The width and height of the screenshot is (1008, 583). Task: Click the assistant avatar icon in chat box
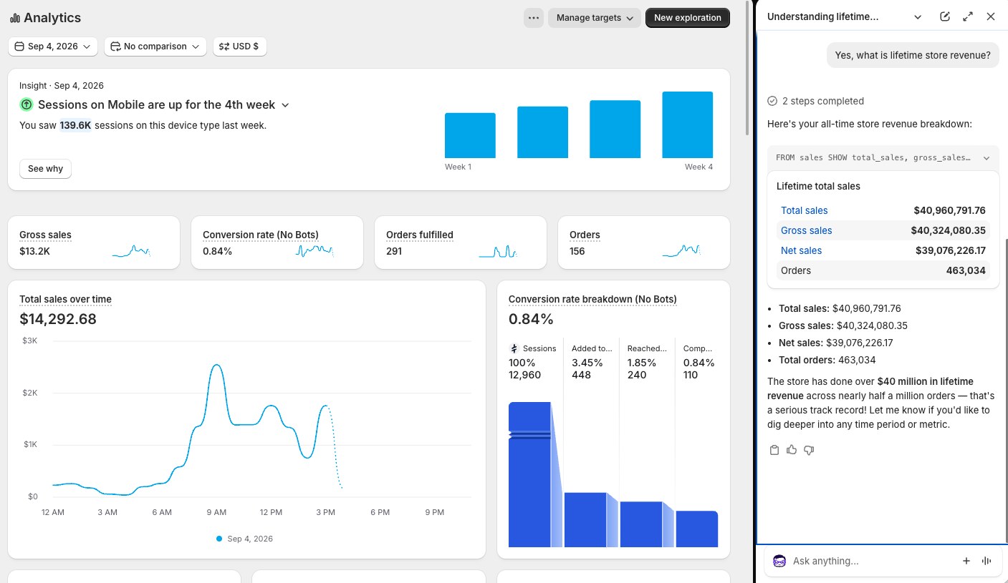779,561
